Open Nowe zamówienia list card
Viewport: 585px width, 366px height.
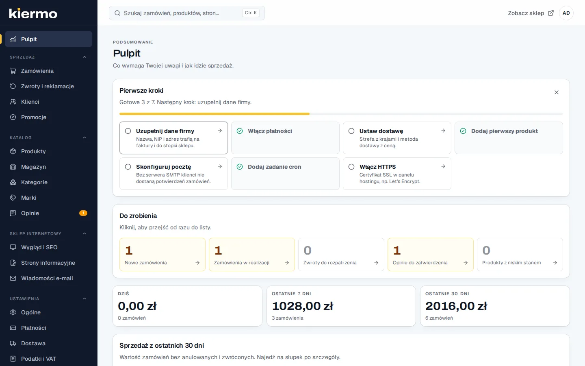pyautogui.click(x=162, y=255)
